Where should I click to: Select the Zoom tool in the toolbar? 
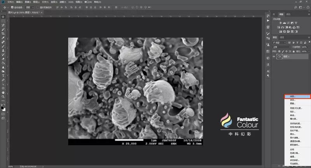pos(3,97)
